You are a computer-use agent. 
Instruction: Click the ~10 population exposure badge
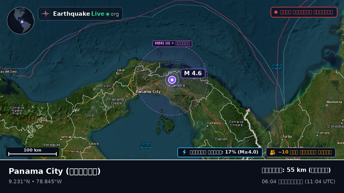[301, 152]
